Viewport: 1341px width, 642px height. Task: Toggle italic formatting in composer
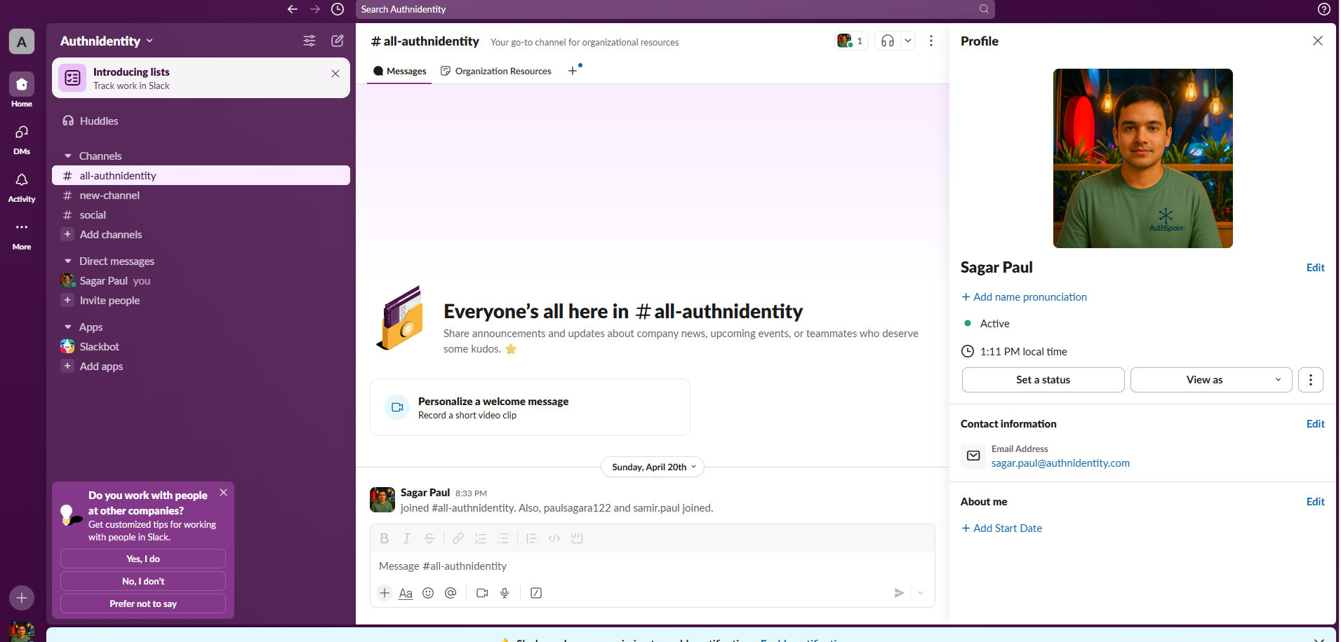click(x=407, y=538)
